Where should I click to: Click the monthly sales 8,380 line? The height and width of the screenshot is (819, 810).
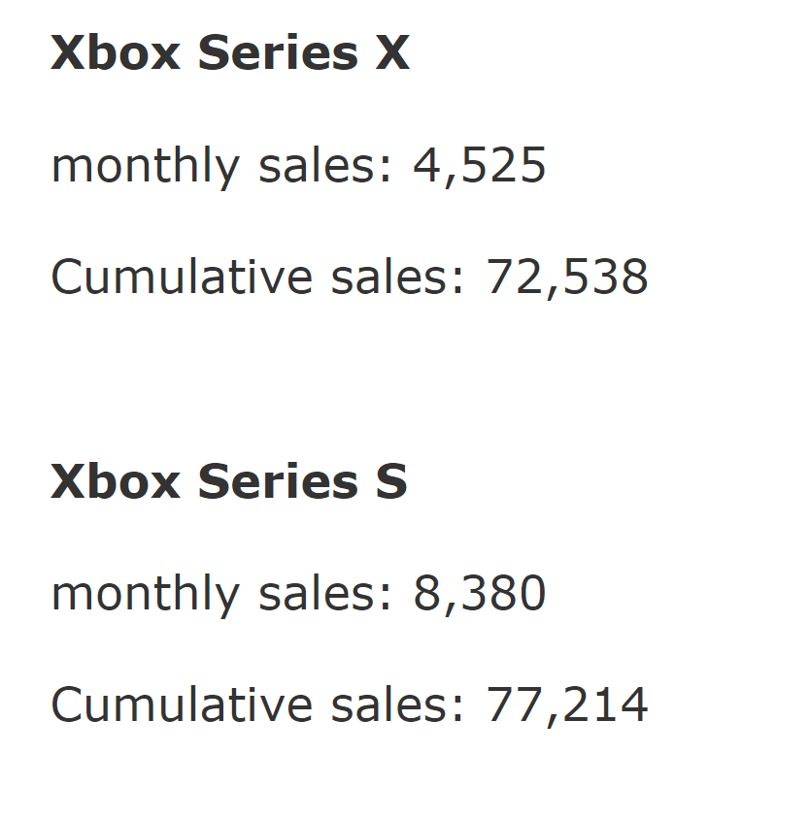point(298,595)
